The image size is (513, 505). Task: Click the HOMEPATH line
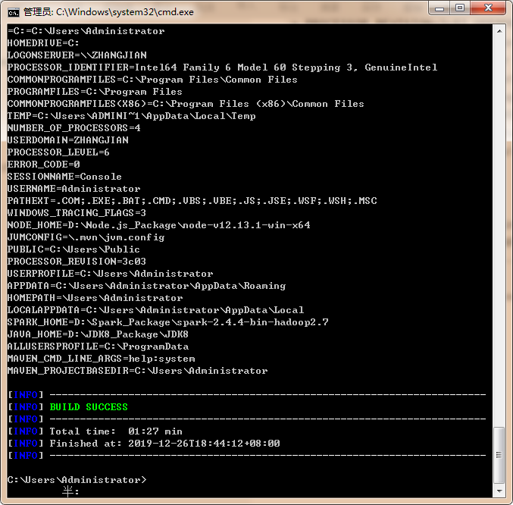(x=95, y=297)
